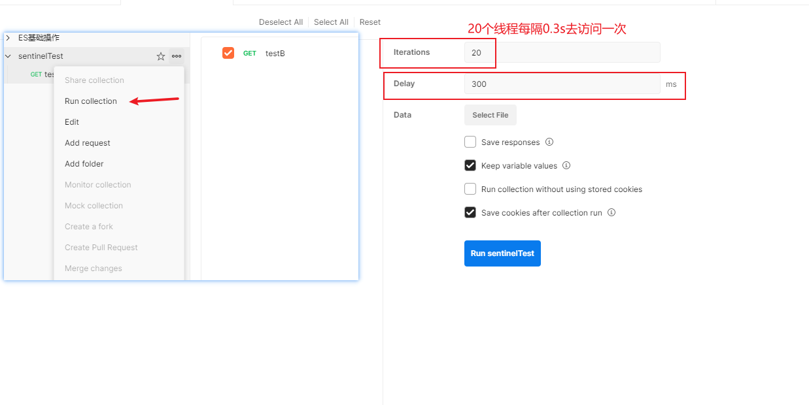Enable Run collection without using stored cookies
This screenshot has width=809, height=405.
click(470, 189)
